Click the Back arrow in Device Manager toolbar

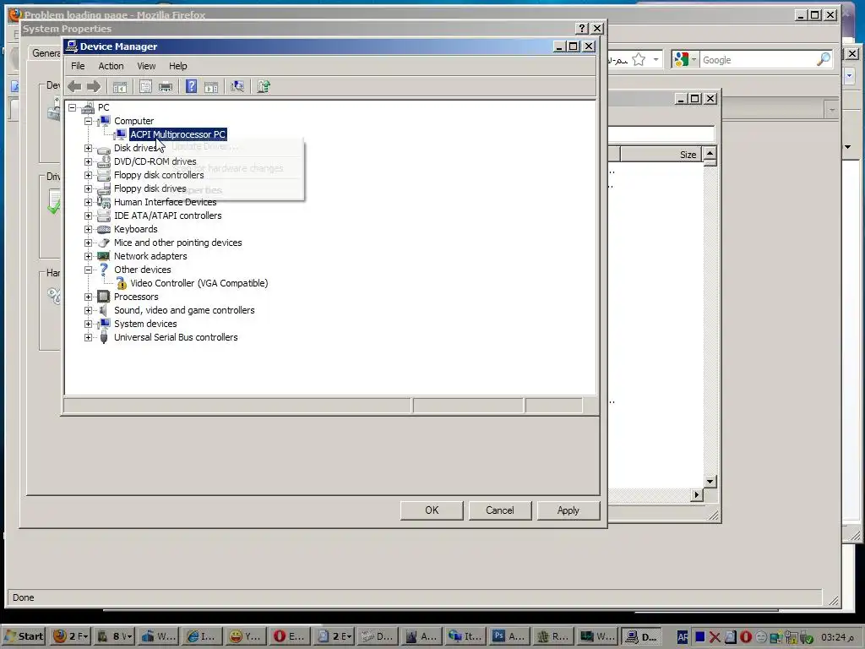point(74,86)
